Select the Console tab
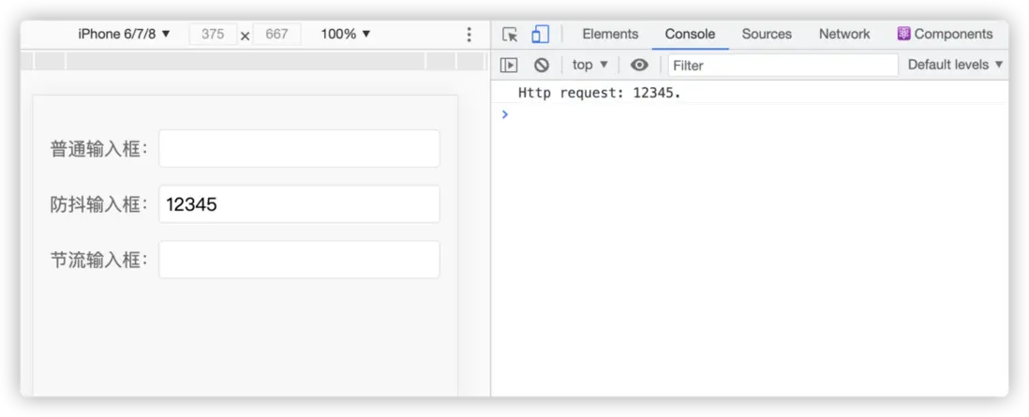Image resolution: width=1029 pixels, height=417 pixels. coord(690,34)
